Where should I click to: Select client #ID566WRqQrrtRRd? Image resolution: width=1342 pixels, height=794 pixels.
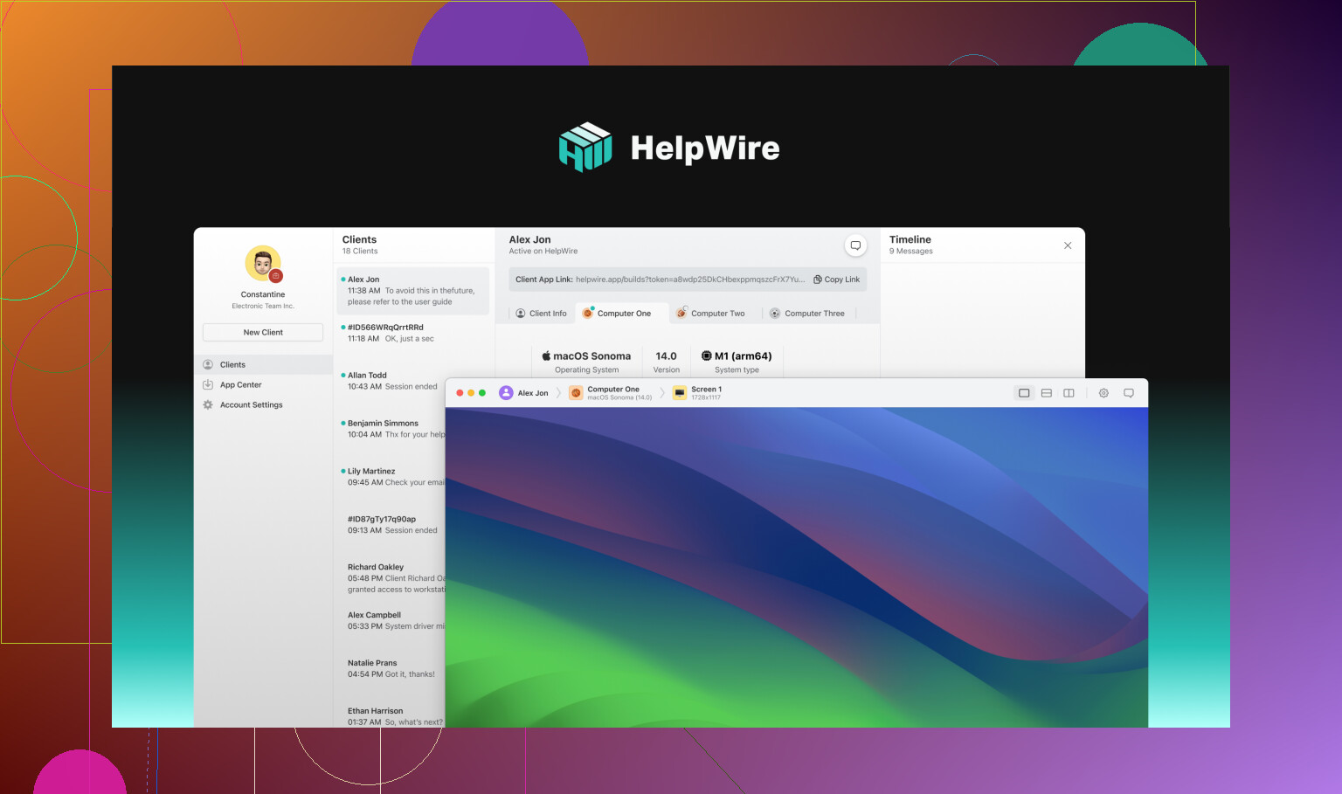coord(413,333)
